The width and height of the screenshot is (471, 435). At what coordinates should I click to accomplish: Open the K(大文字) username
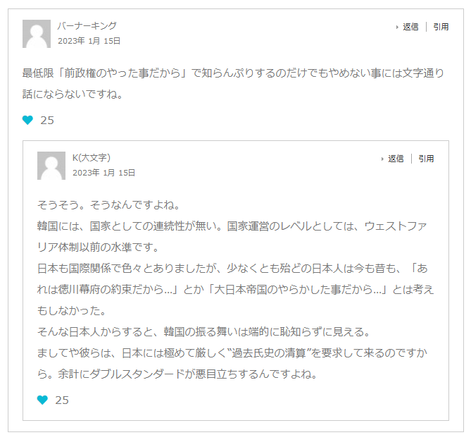[92, 158]
